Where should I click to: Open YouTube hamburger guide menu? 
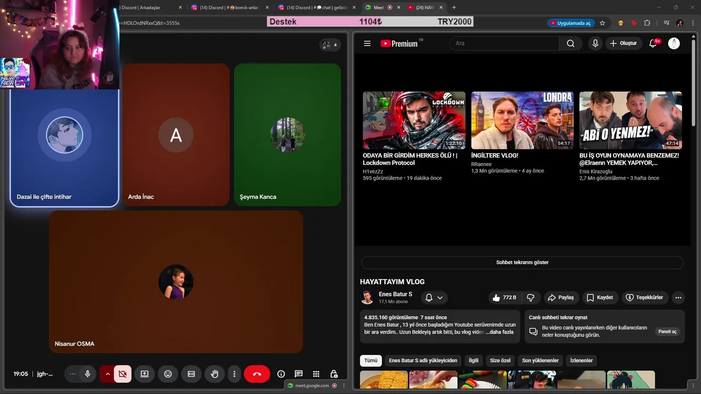point(367,43)
